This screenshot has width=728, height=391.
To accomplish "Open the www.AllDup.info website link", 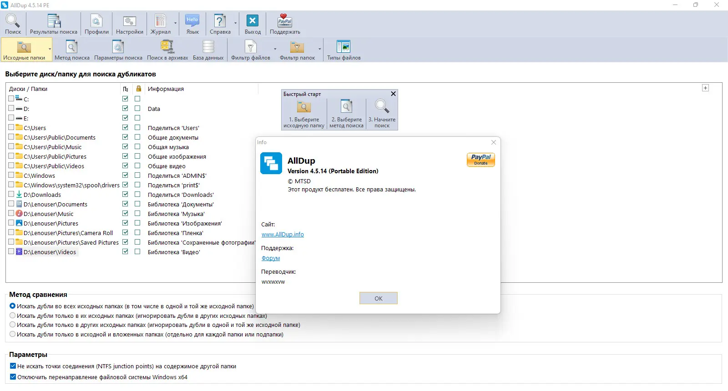I will click(283, 235).
